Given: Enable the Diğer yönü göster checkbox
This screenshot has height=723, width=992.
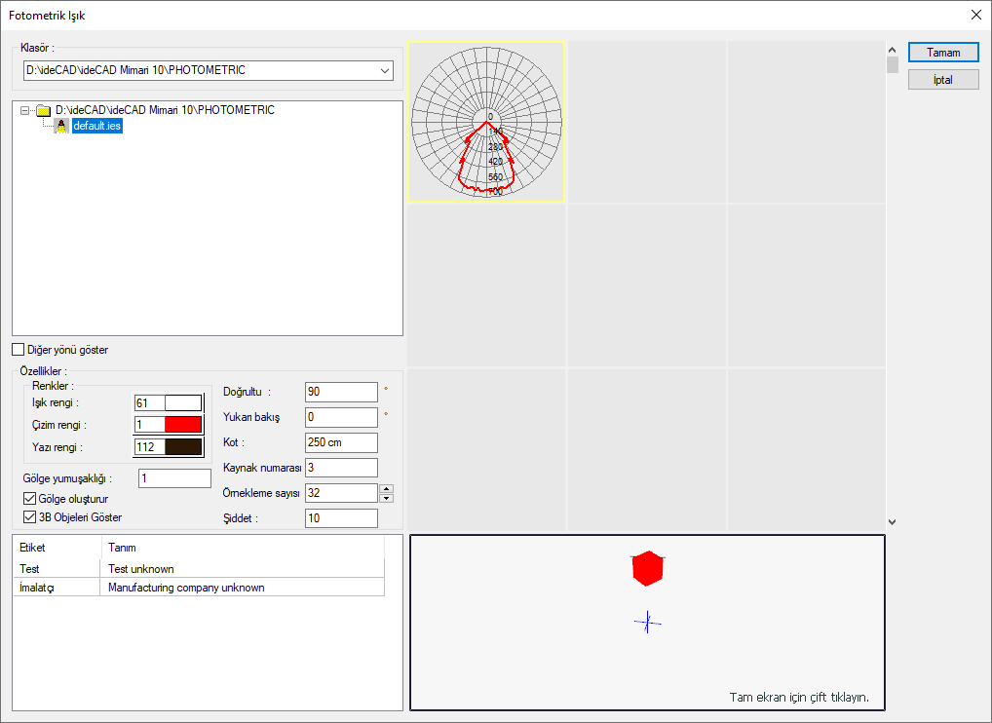Looking at the screenshot, I should click(x=19, y=350).
